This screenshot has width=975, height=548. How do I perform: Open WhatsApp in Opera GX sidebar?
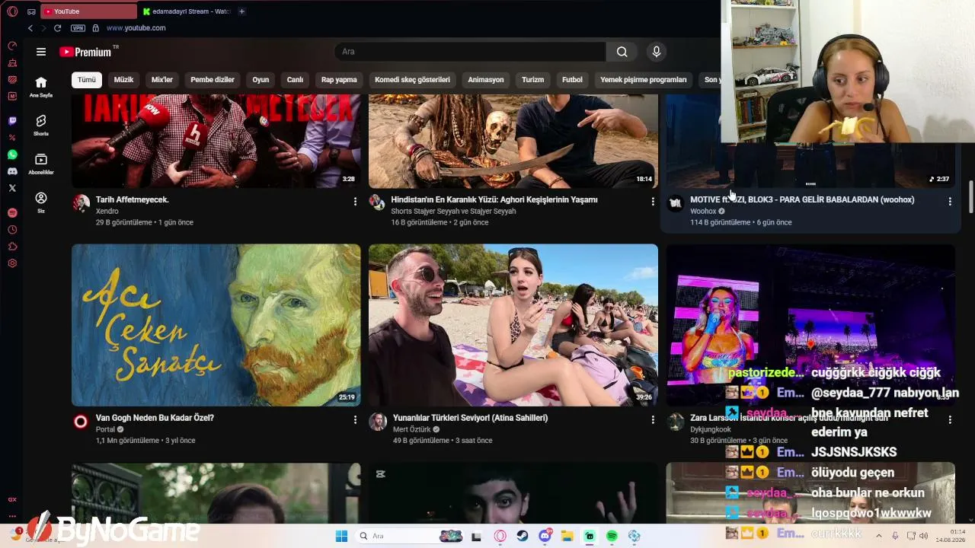click(x=12, y=155)
